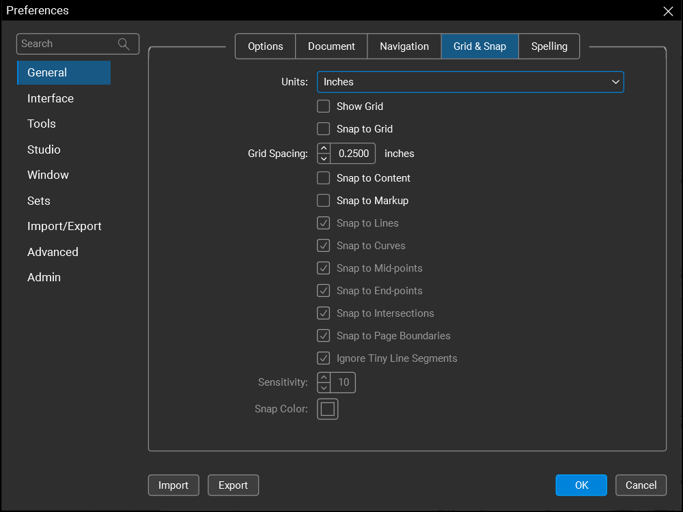Open the Navigation tab
683x512 pixels.
pyautogui.click(x=404, y=46)
